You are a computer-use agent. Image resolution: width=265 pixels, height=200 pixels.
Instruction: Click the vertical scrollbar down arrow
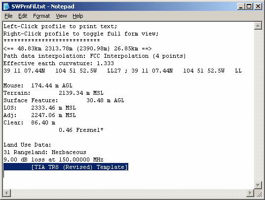258,185
